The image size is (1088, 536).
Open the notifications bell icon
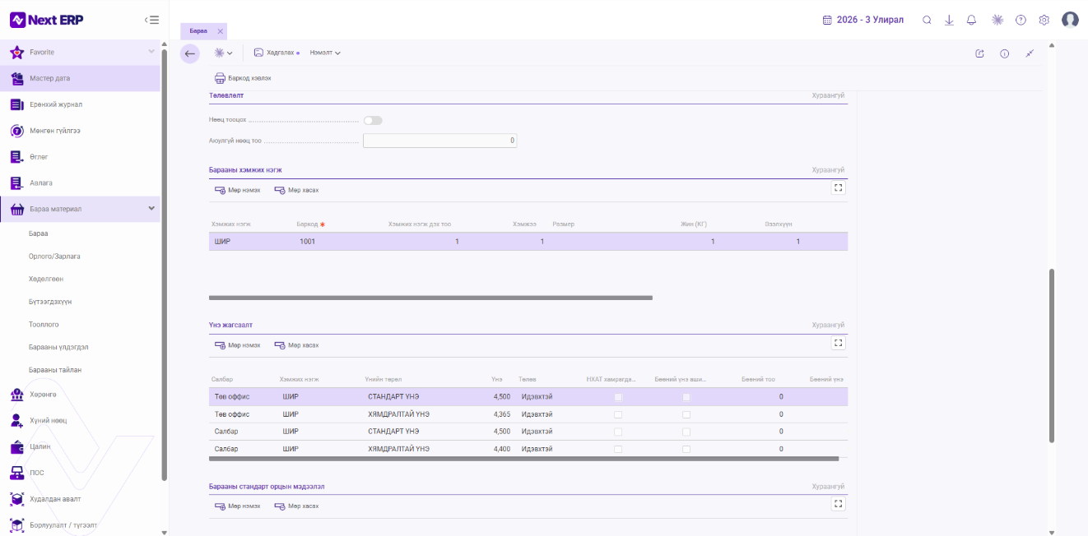click(971, 20)
